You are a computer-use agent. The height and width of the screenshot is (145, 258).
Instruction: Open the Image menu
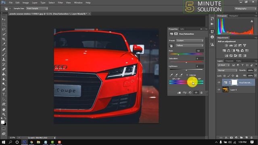tap(25, 3)
